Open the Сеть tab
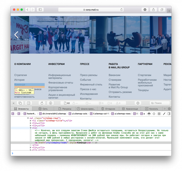Viewport: 182px width, 171px height. tap(43, 109)
